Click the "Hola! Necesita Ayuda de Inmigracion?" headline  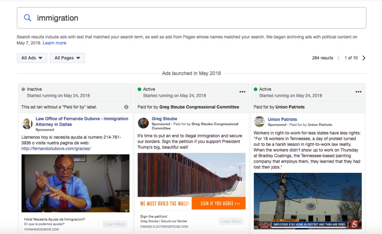tap(55, 219)
